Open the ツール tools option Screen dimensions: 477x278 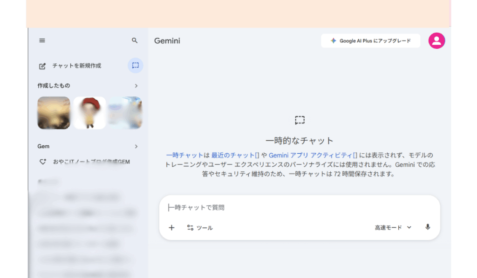click(x=200, y=228)
